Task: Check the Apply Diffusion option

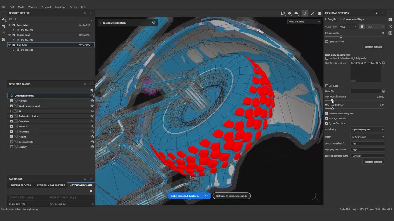Action: coord(327,41)
